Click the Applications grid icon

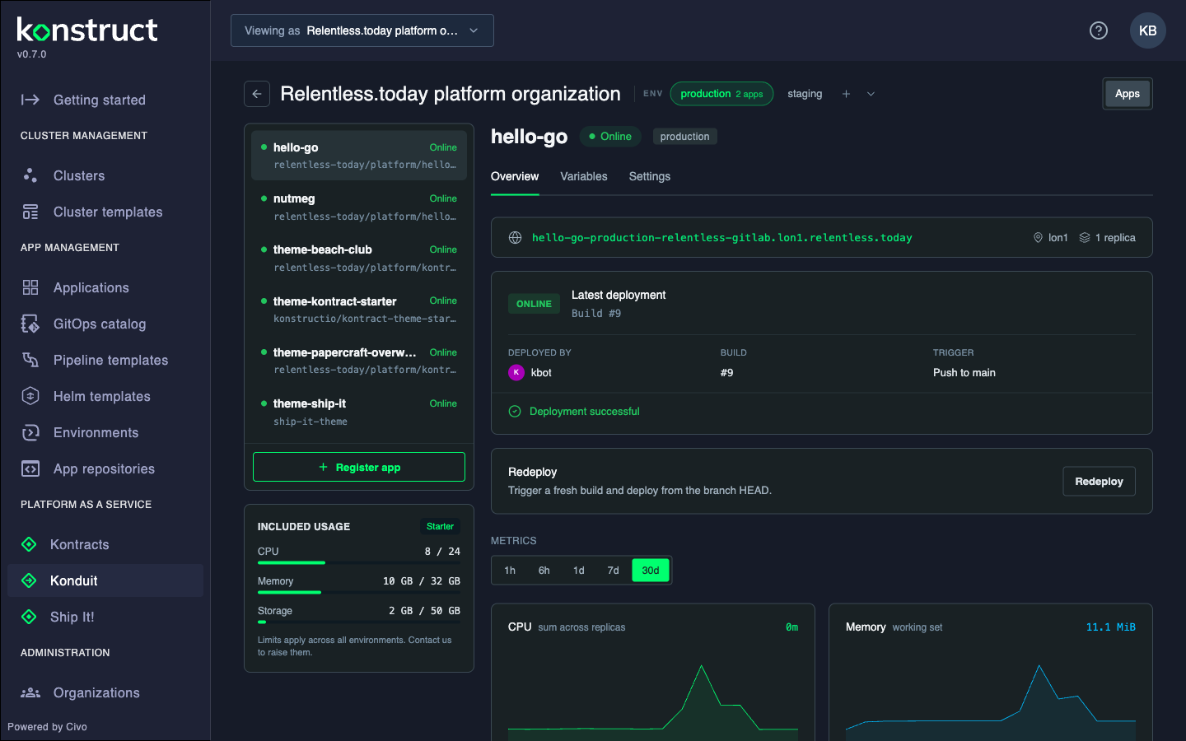(30, 287)
